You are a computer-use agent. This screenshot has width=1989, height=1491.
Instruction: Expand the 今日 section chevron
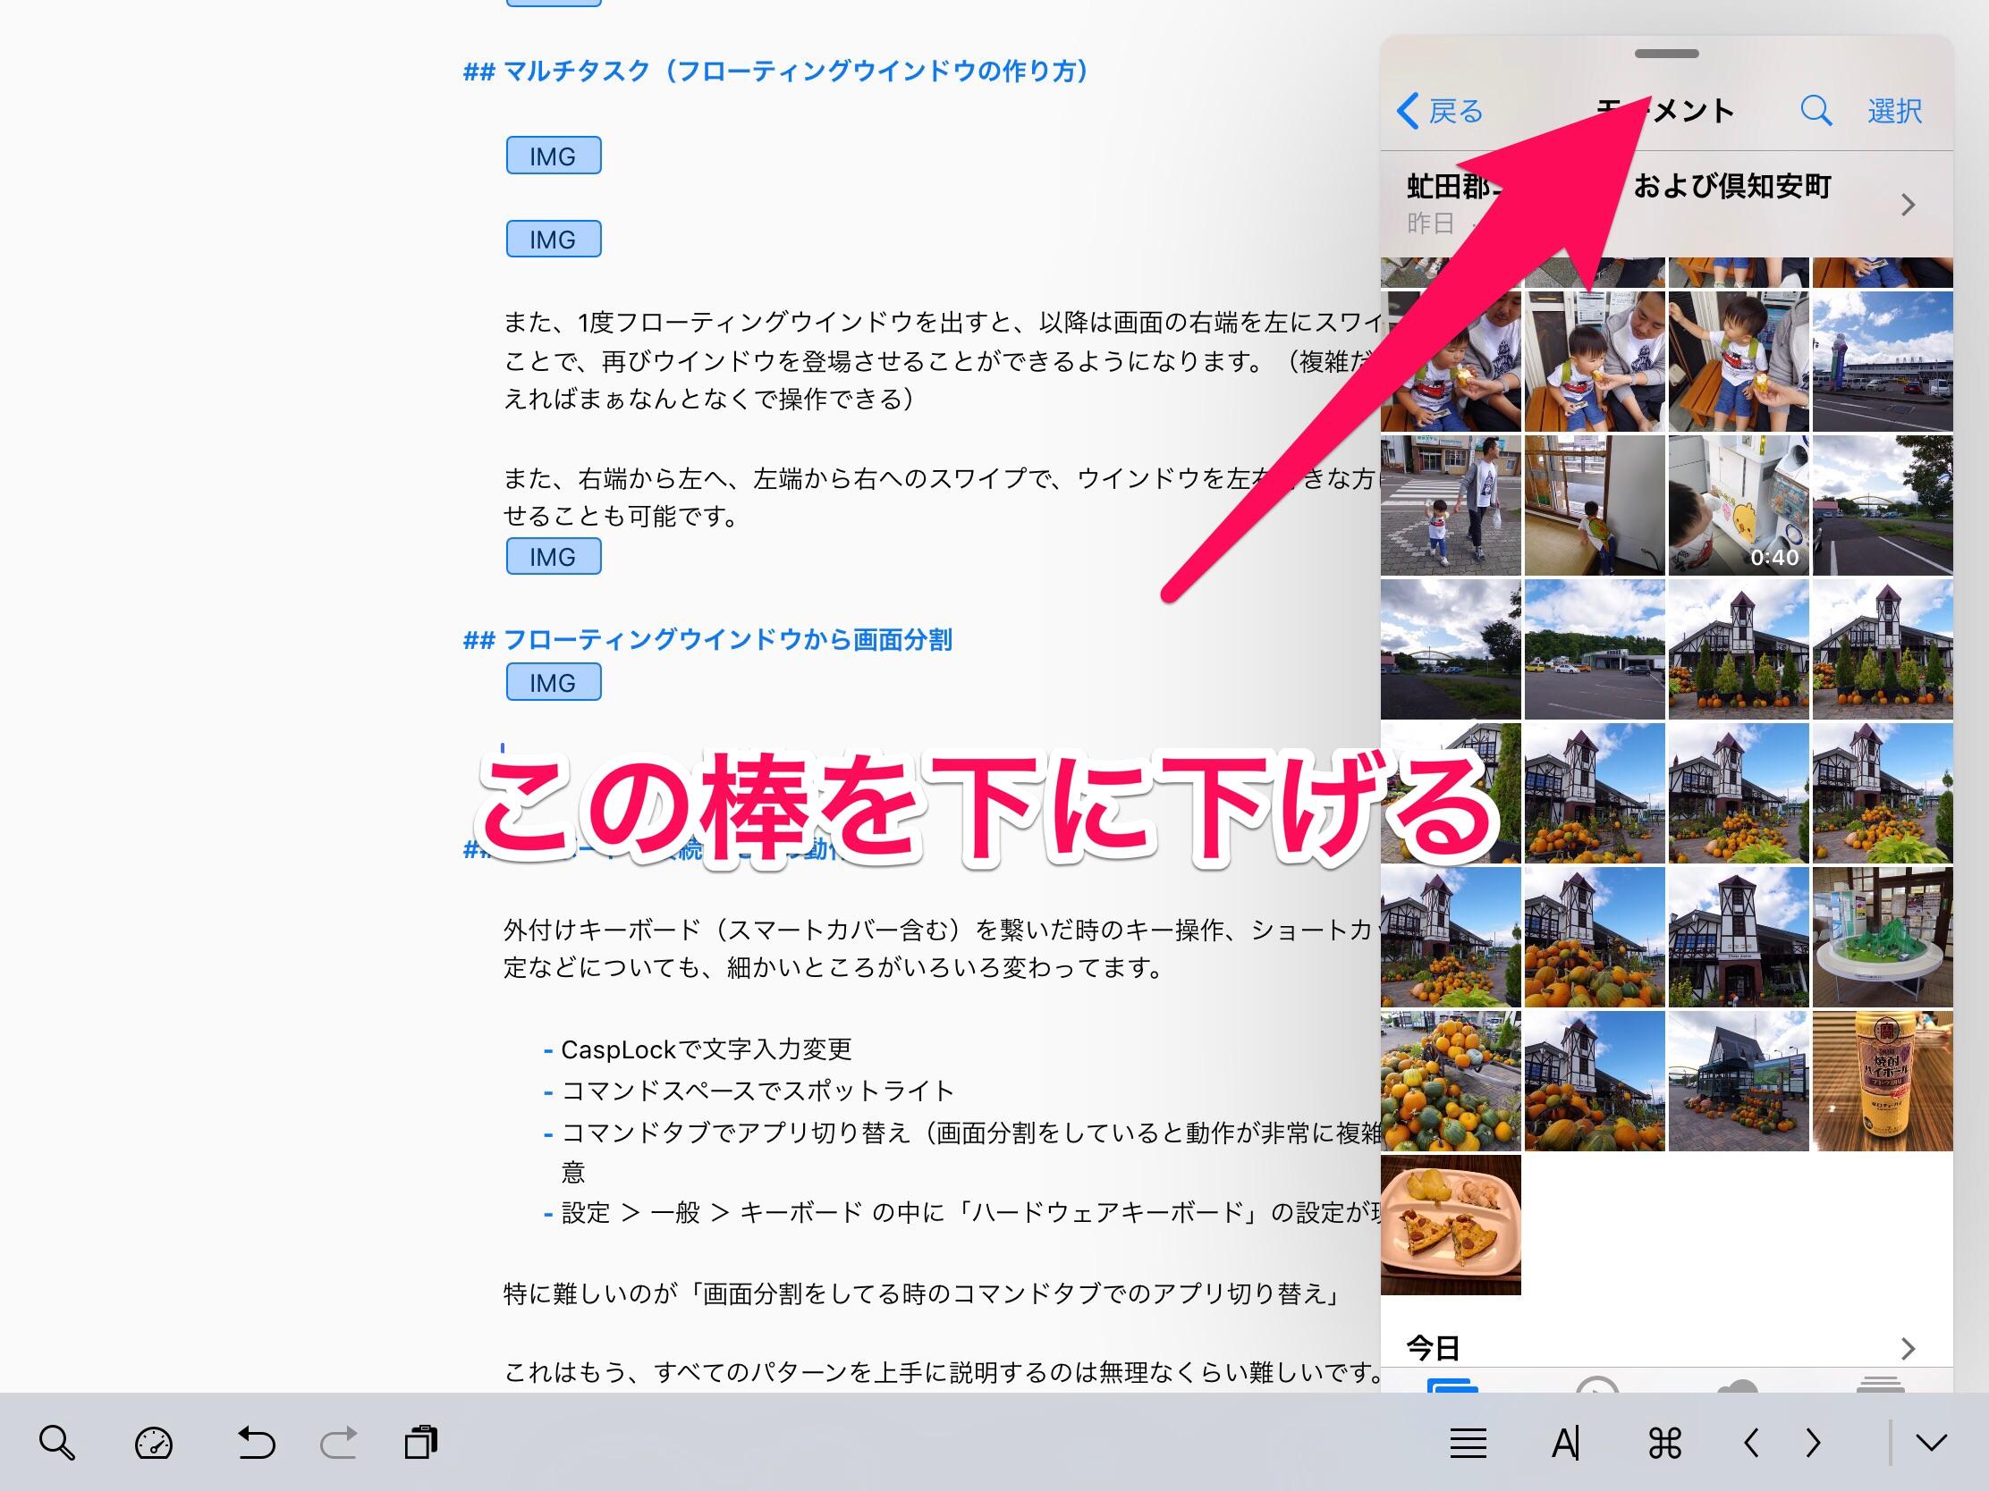pos(1909,1348)
